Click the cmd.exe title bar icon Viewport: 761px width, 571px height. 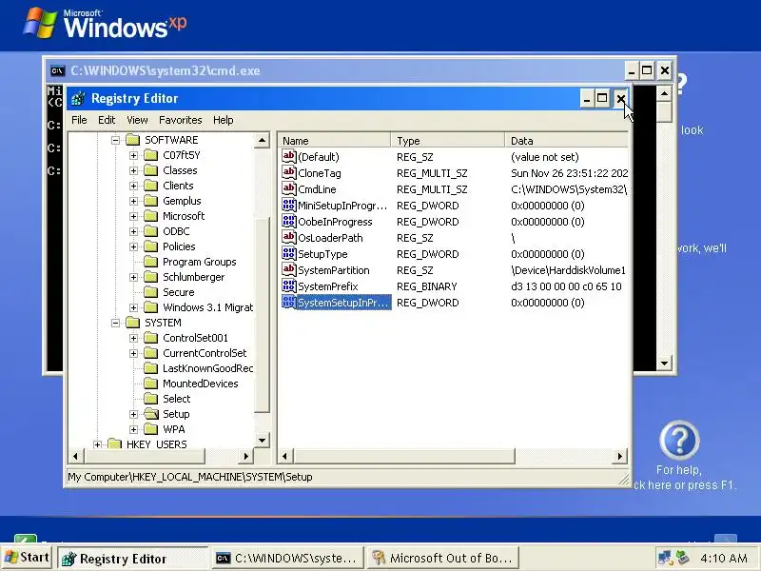point(58,70)
